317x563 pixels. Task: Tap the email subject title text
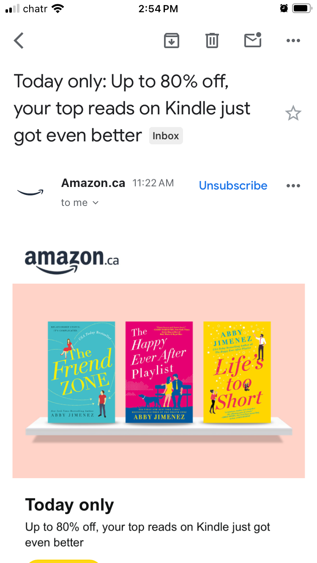click(x=132, y=108)
